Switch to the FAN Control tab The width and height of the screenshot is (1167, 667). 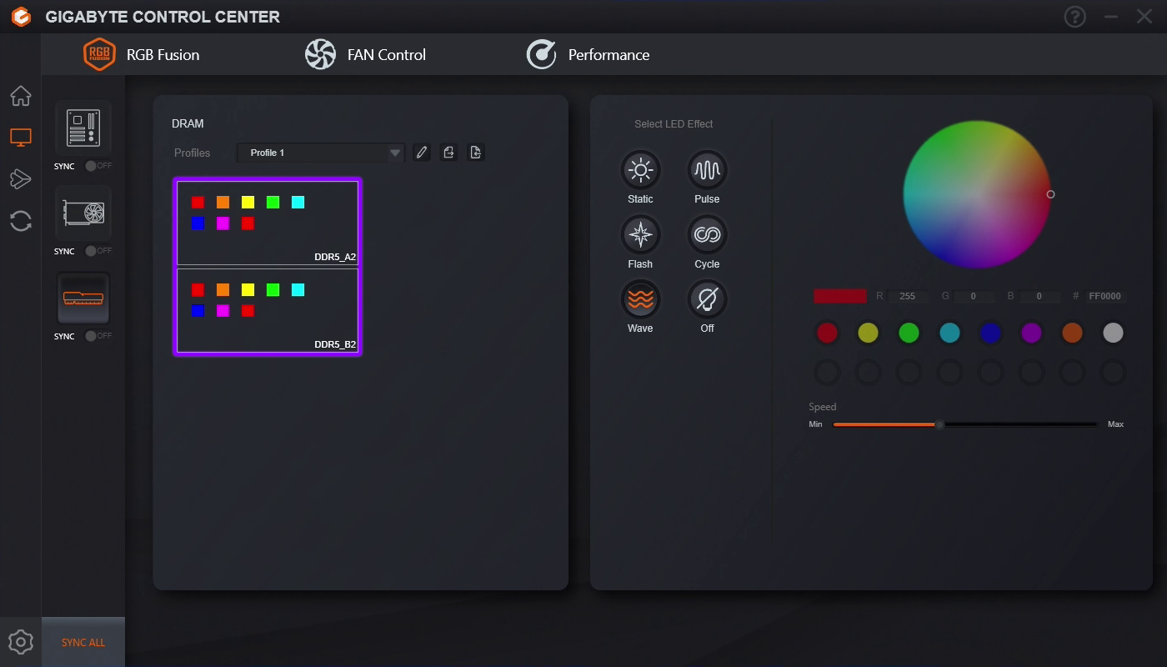coord(365,54)
